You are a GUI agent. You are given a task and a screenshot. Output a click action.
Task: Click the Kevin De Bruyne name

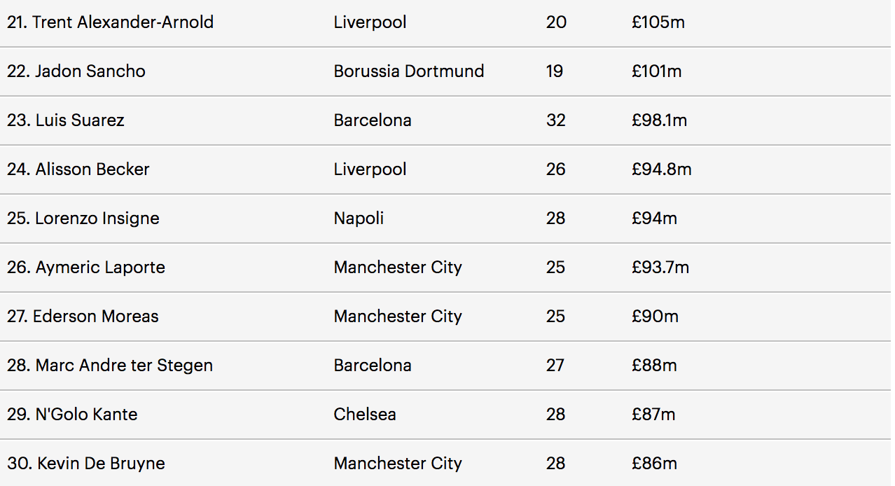click(x=86, y=464)
